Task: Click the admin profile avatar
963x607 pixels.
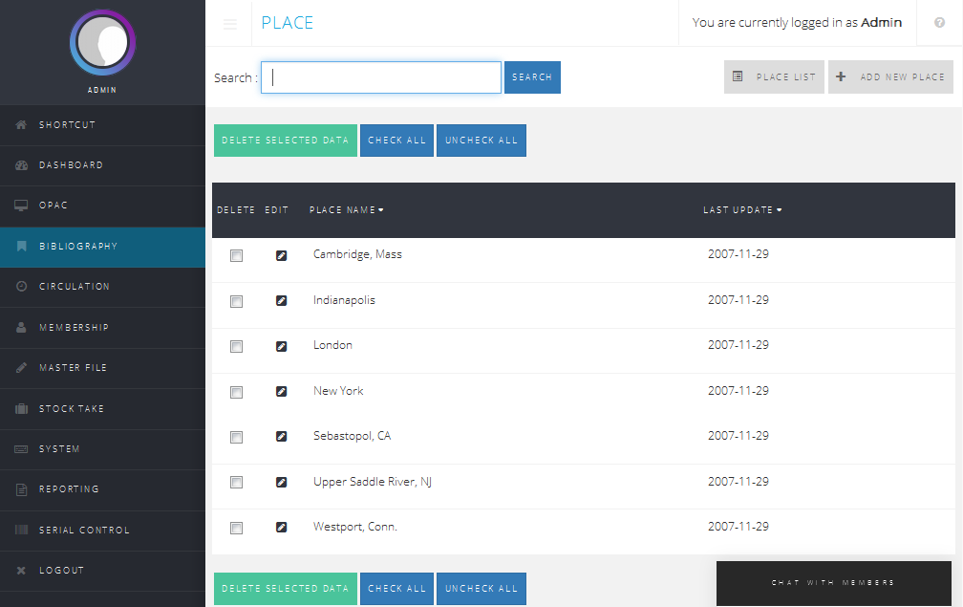Action: point(103,43)
